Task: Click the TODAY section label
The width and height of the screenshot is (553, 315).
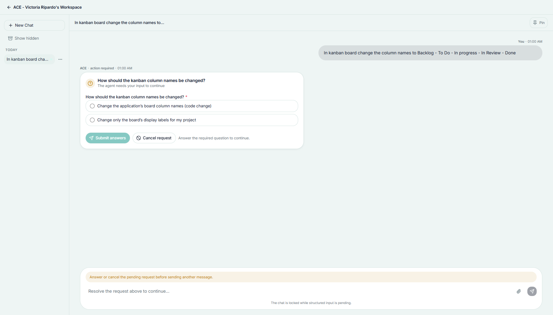Action: pos(11,50)
